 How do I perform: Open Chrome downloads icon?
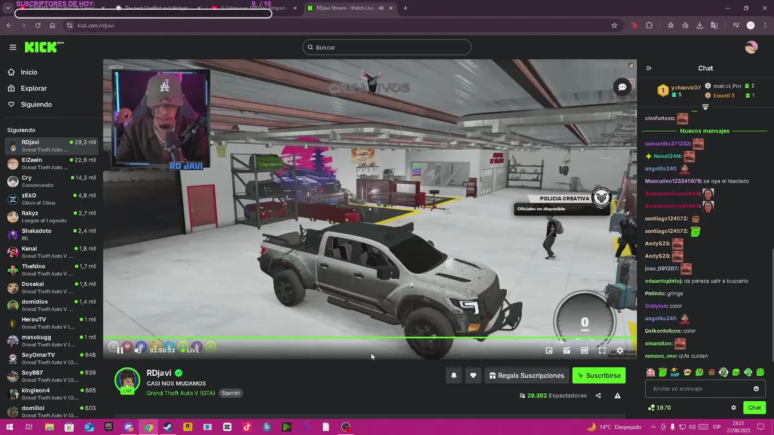[700, 25]
